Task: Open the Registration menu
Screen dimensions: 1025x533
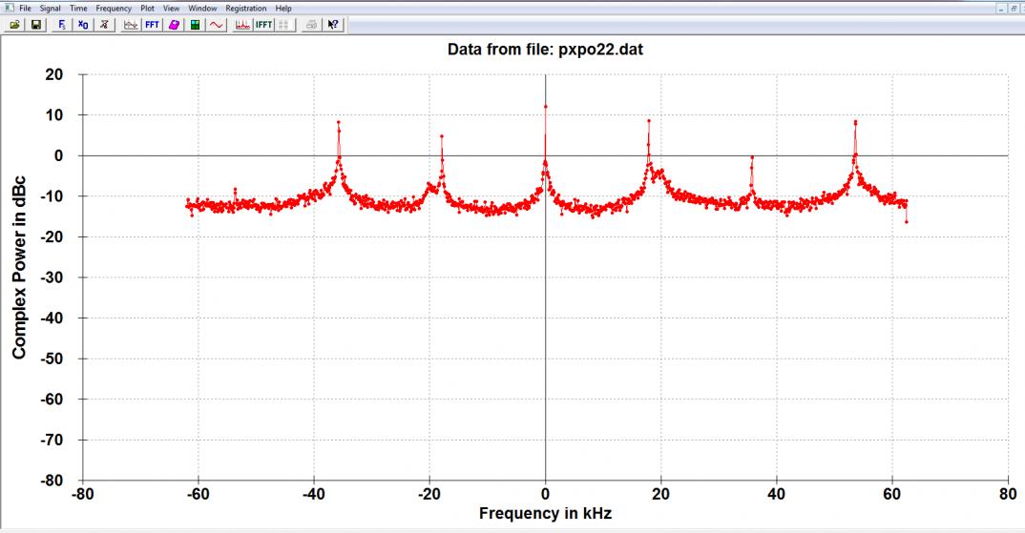Action: click(x=246, y=9)
